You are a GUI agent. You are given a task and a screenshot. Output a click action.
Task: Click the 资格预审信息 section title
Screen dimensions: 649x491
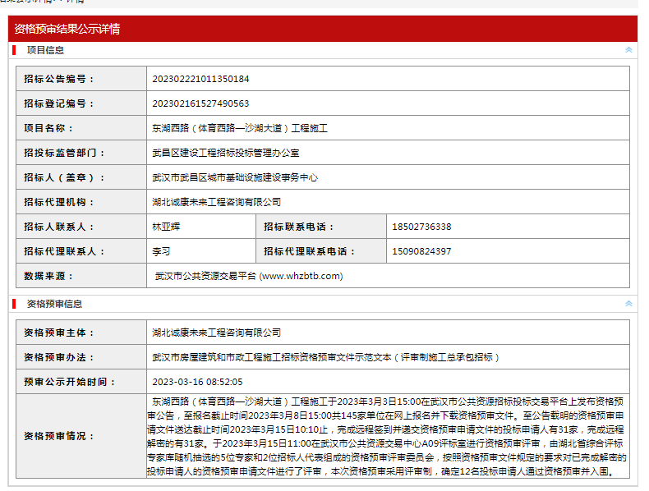[55, 304]
